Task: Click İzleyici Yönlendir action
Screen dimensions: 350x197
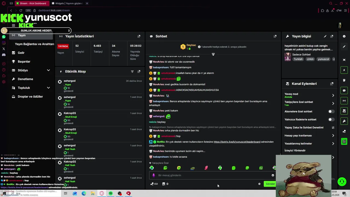Action: 295,150
